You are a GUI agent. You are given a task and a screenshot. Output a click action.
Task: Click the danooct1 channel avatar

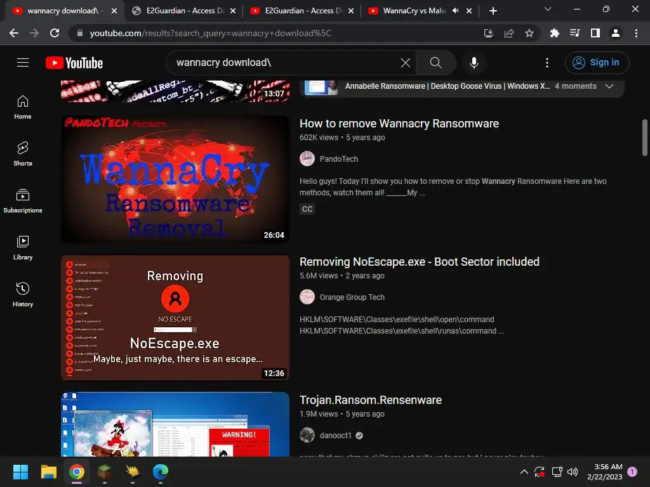(307, 435)
